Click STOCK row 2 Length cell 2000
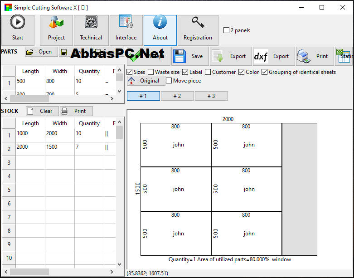 pos(30,149)
